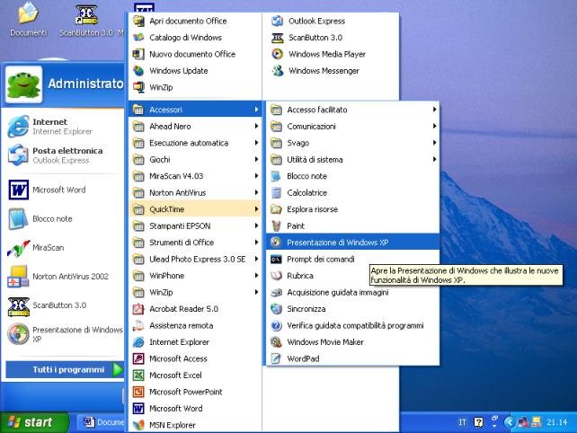Click the Paint icon

click(276, 225)
